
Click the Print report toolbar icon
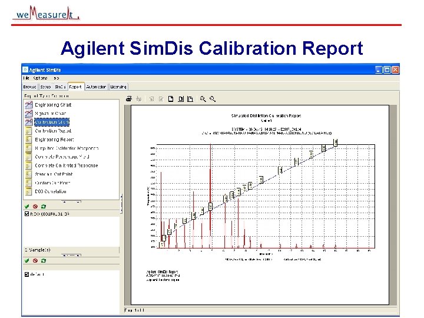click(x=129, y=99)
